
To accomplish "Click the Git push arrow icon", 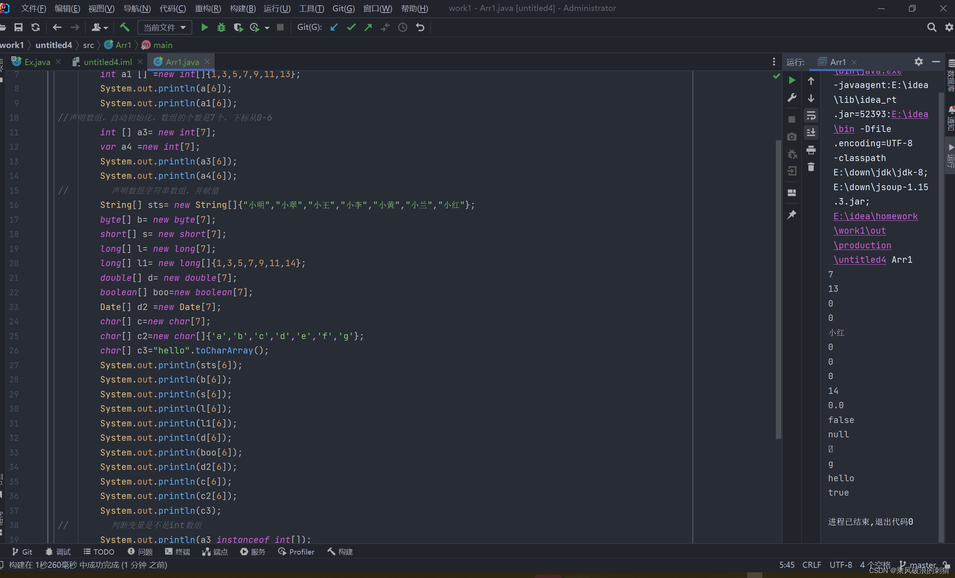I will click(368, 27).
